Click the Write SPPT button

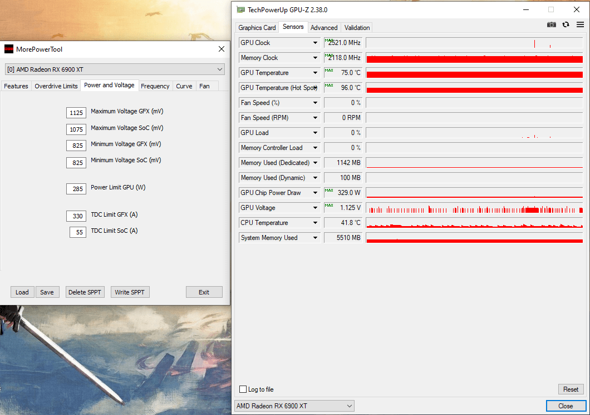click(x=130, y=292)
